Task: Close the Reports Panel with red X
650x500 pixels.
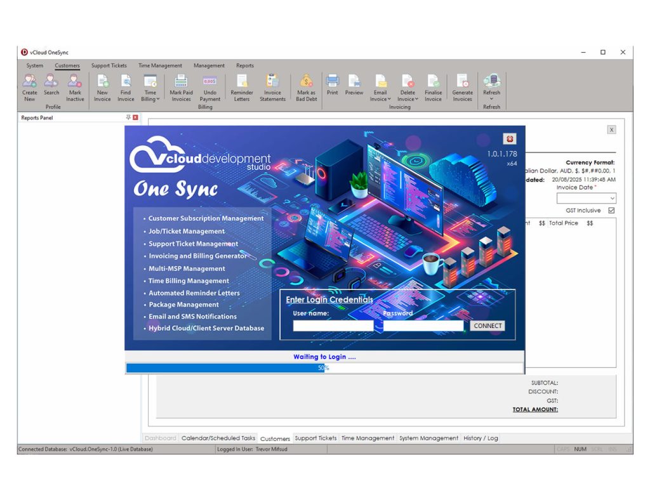Action: 135,117
